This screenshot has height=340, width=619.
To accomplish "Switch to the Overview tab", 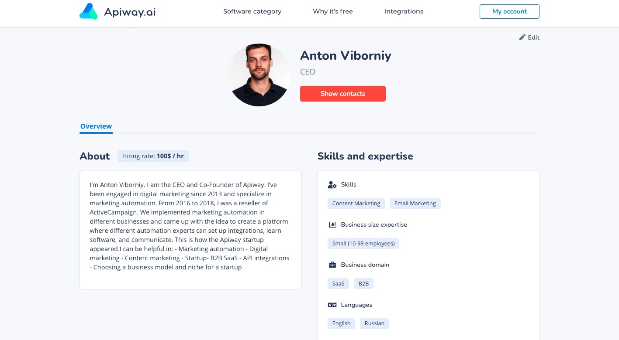I will pyautogui.click(x=96, y=126).
